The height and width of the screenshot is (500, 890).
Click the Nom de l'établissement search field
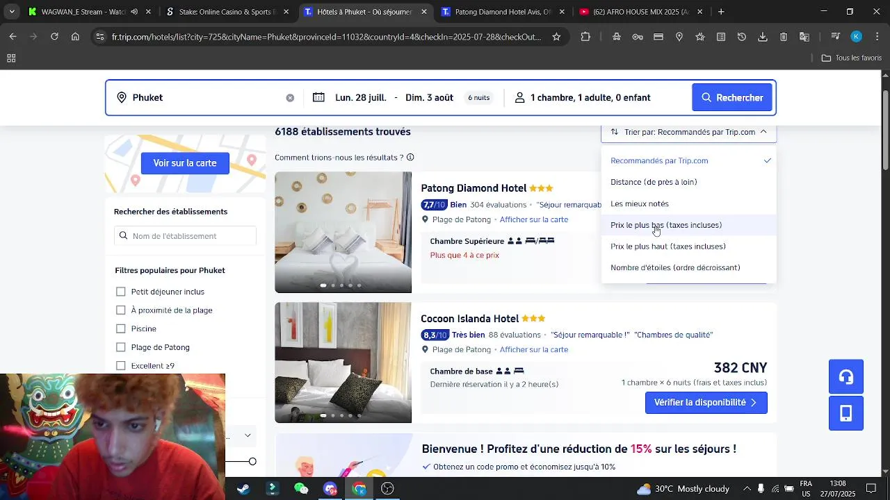(185, 236)
